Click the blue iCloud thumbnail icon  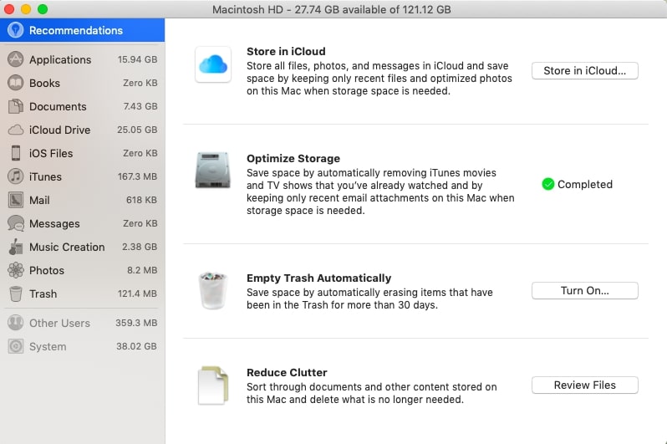tap(213, 64)
